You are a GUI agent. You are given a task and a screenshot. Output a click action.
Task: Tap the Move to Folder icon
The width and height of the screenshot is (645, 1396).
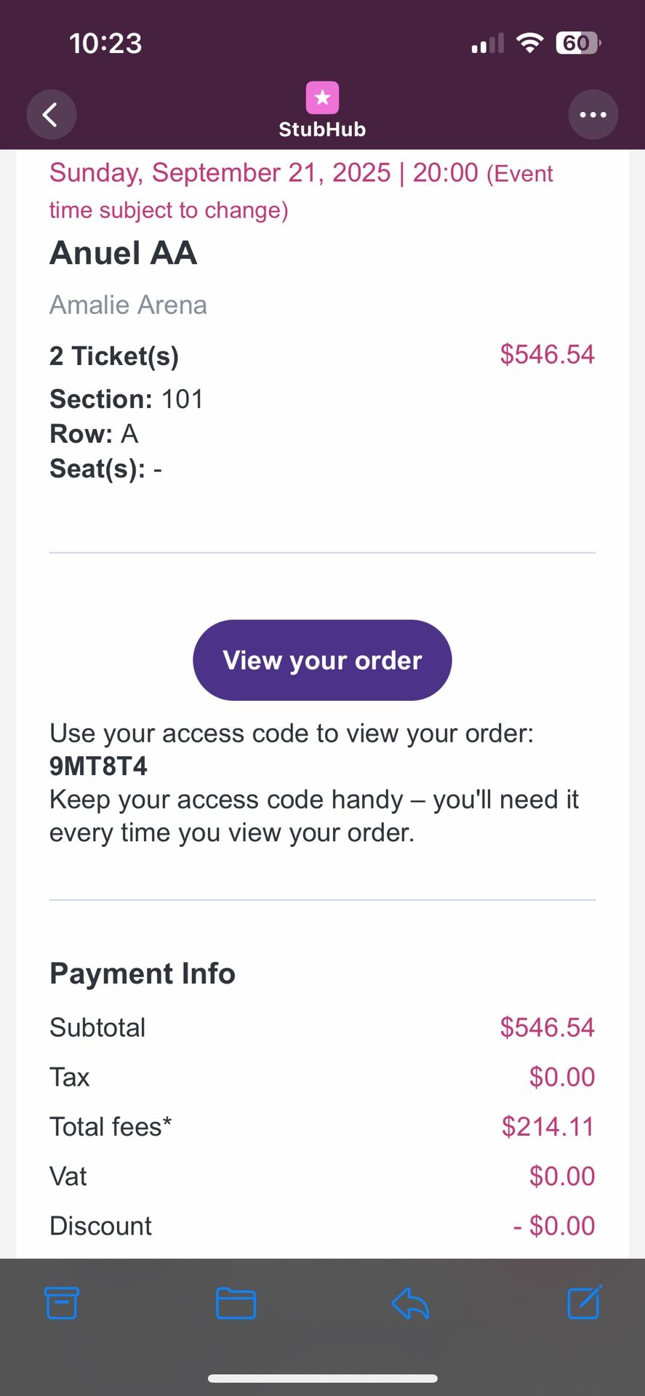click(x=236, y=1304)
